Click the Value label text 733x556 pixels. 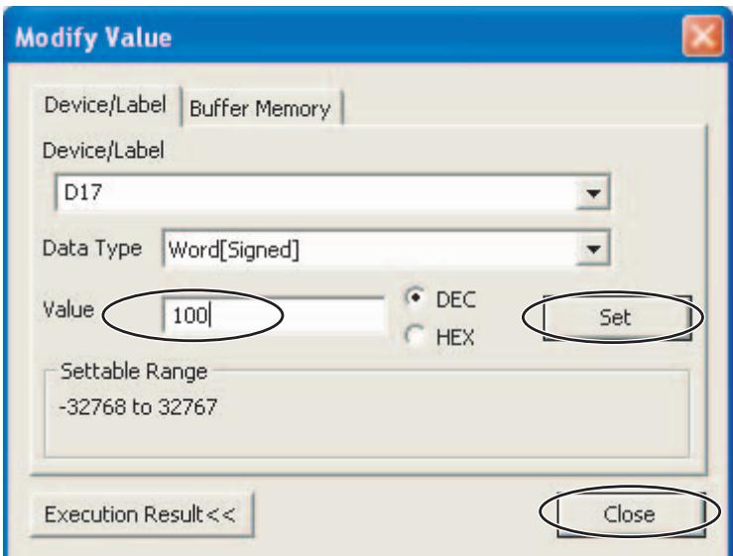click(x=68, y=309)
